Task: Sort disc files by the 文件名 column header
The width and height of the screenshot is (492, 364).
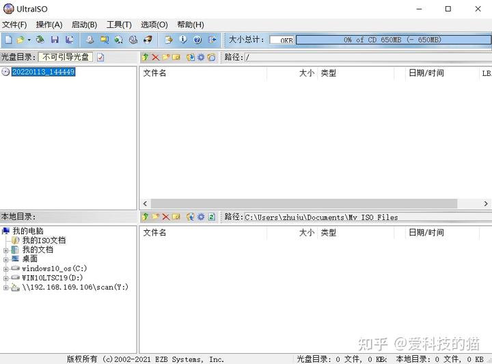Action: pos(203,73)
